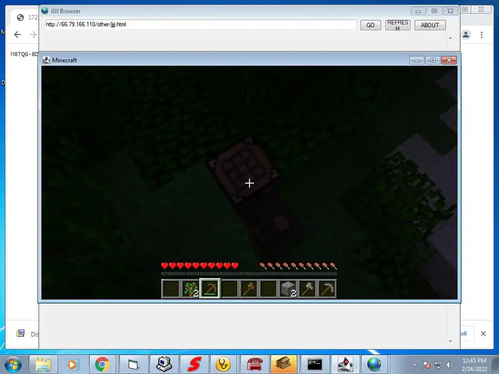Launch Windows Media Player from taskbar
Image resolution: width=499 pixels, height=374 pixels.
coord(73,364)
